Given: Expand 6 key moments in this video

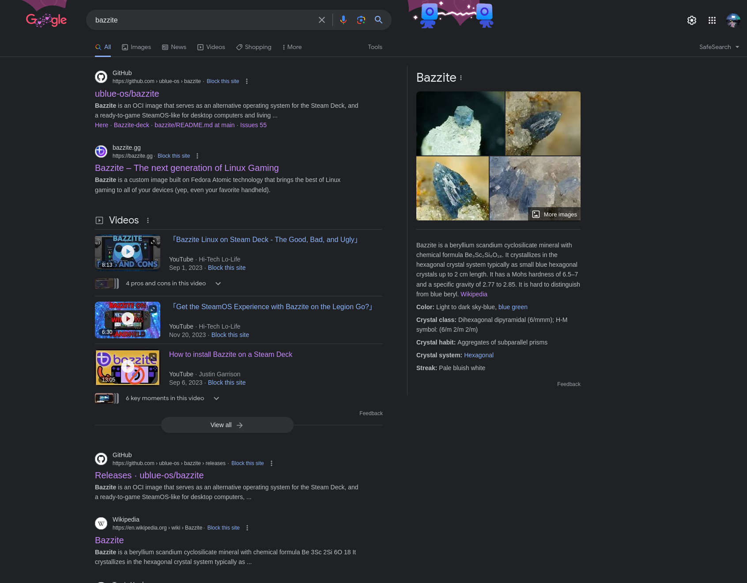Looking at the screenshot, I should 216,398.
